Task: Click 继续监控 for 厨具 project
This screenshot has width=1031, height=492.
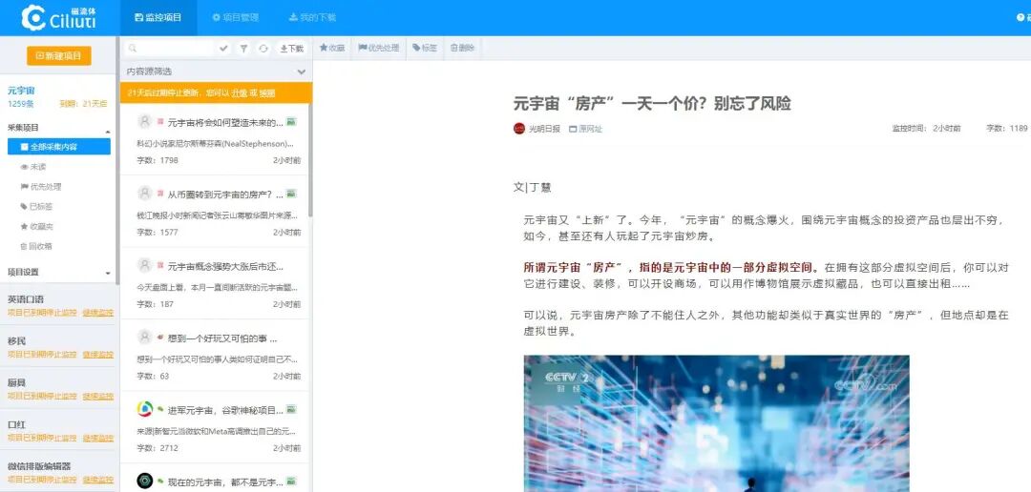Action: [98, 396]
